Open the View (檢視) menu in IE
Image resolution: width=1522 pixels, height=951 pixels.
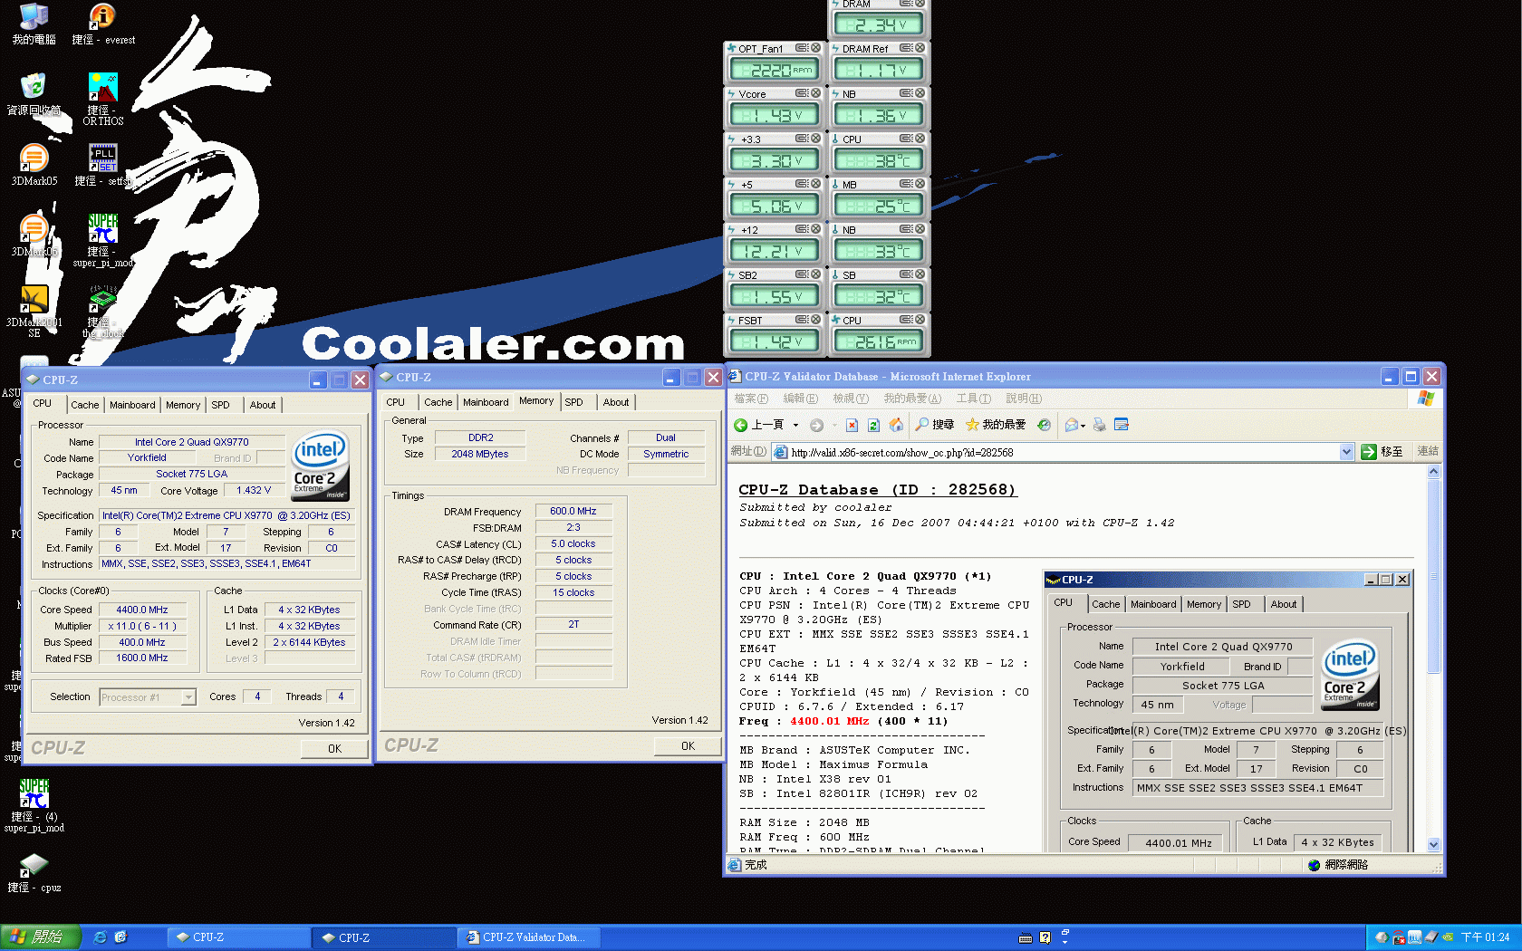click(850, 399)
